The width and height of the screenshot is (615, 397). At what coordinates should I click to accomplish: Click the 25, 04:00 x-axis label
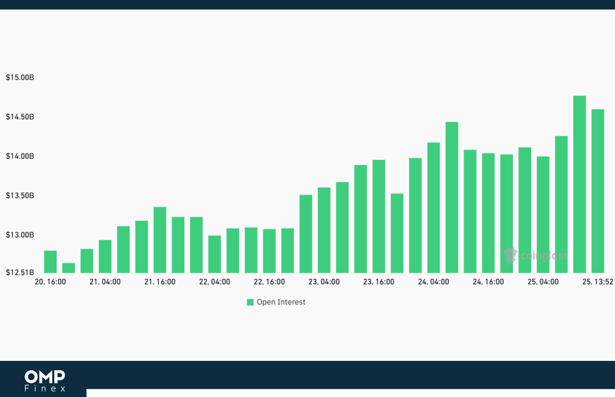click(x=543, y=282)
